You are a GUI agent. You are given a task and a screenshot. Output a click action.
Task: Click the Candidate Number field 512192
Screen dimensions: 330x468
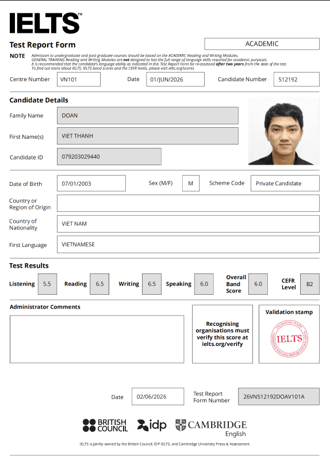pos(296,79)
